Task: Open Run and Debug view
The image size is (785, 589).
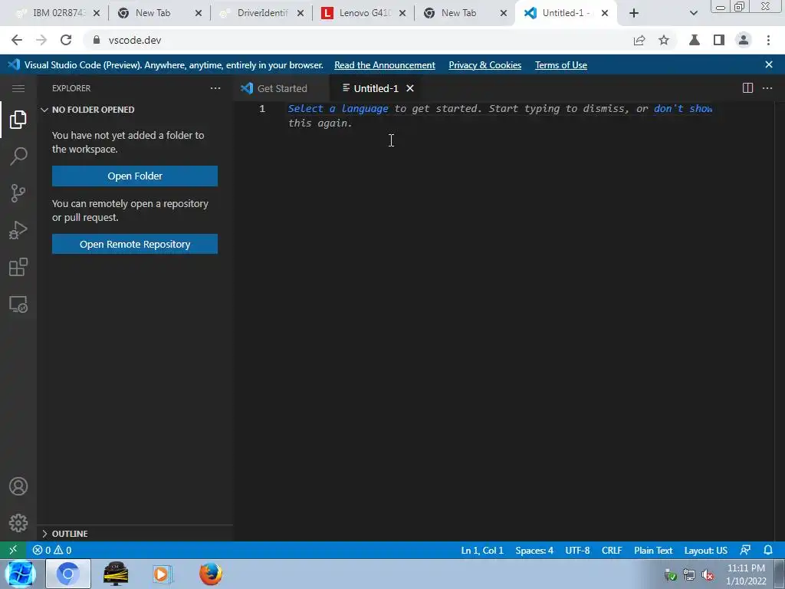Action: point(18,230)
